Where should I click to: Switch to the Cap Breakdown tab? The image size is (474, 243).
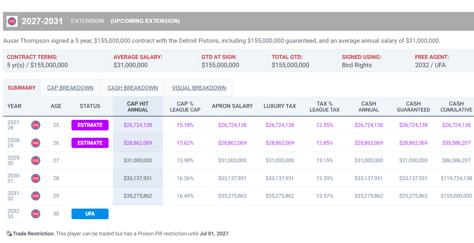click(x=70, y=88)
